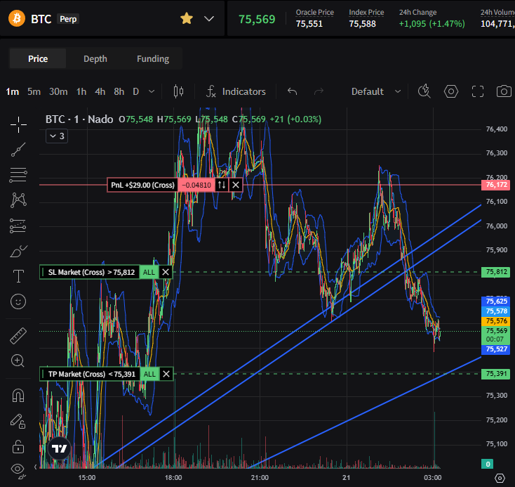Undo the last chart action

pyautogui.click(x=292, y=91)
